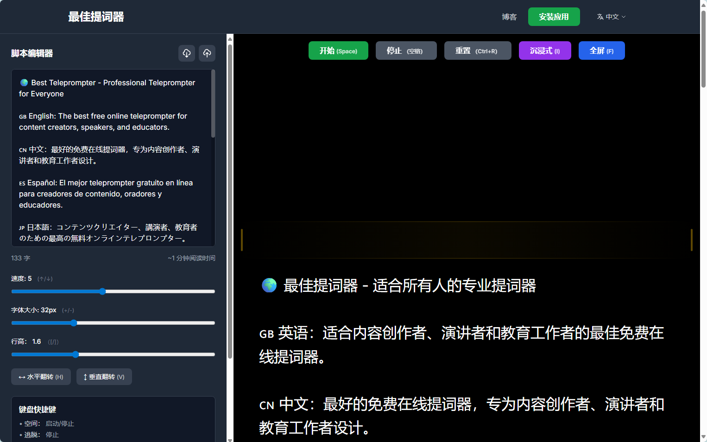Click the 重置 reset button

click(x=478, y=51)
